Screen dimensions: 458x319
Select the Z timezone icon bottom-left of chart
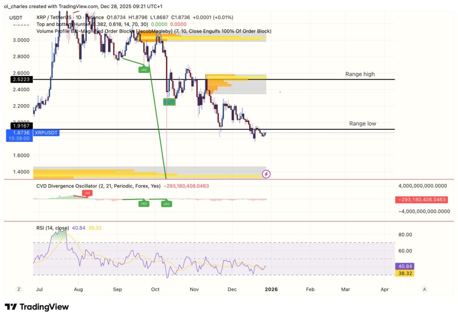tap(18, 289)
